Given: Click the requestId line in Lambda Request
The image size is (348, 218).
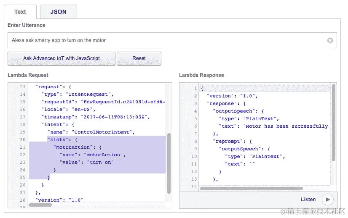Looking at the screenshot, I should coord(103,102).
